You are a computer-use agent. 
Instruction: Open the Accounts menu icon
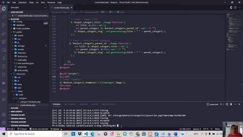[4, 115]
